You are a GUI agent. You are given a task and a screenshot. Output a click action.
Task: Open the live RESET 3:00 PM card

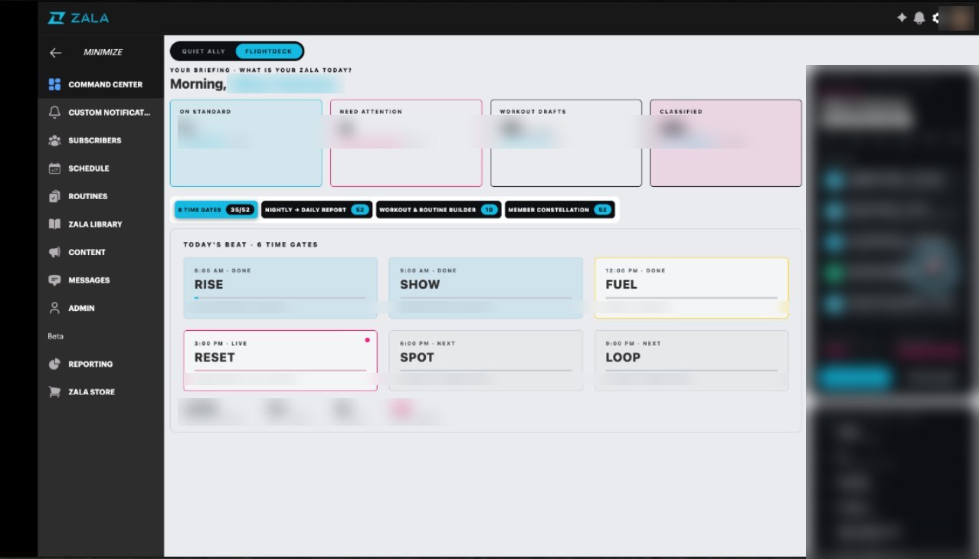[x=280, y=361]
